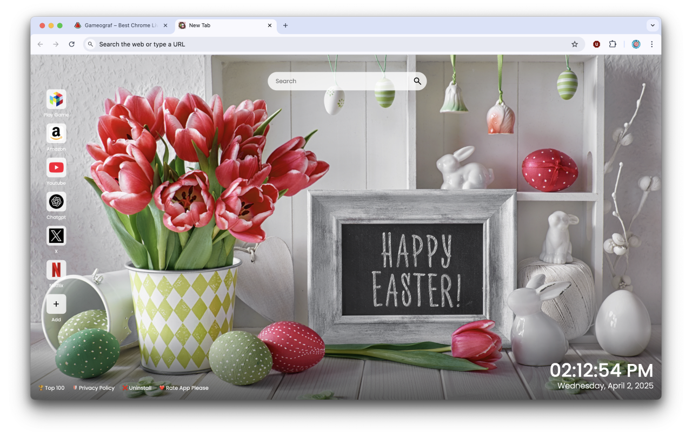Switch to the Gameograf tab
This screenshot has height=432, width=692.
coord(118,25)
